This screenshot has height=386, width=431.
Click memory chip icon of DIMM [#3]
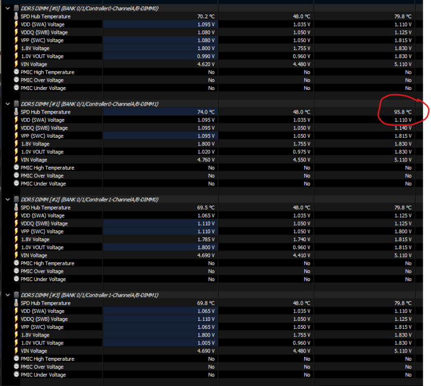[17, 295]
